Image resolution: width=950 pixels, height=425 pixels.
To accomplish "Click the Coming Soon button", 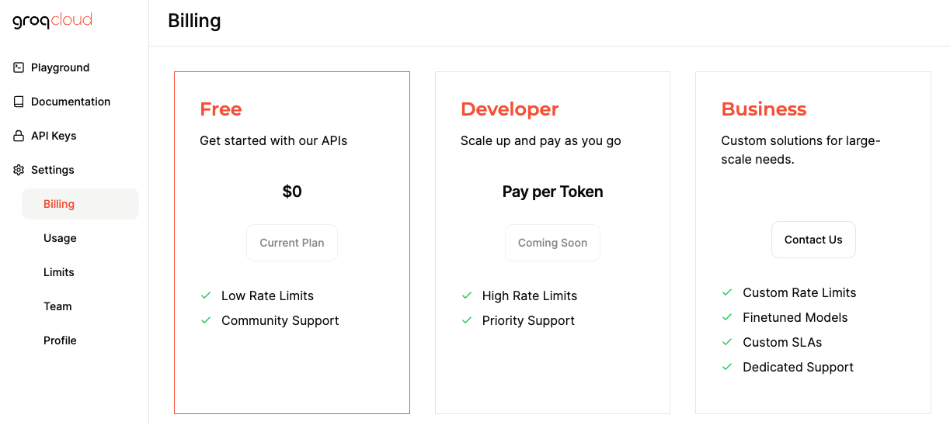I will coord(552,243).
